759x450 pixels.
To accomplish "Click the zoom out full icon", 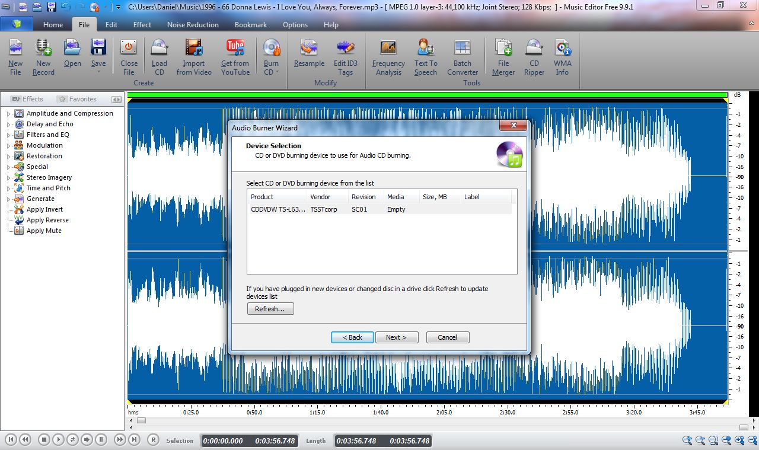I will [x=726, y=440].
